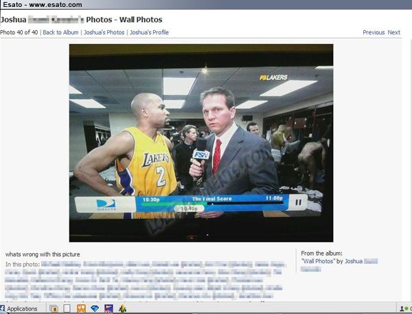Go to the Next photo

click(x=393, y=32)
